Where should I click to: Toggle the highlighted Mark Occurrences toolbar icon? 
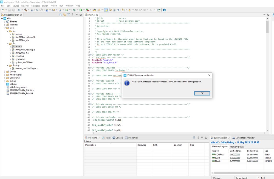pyautogui.click(x=106, y=10)
